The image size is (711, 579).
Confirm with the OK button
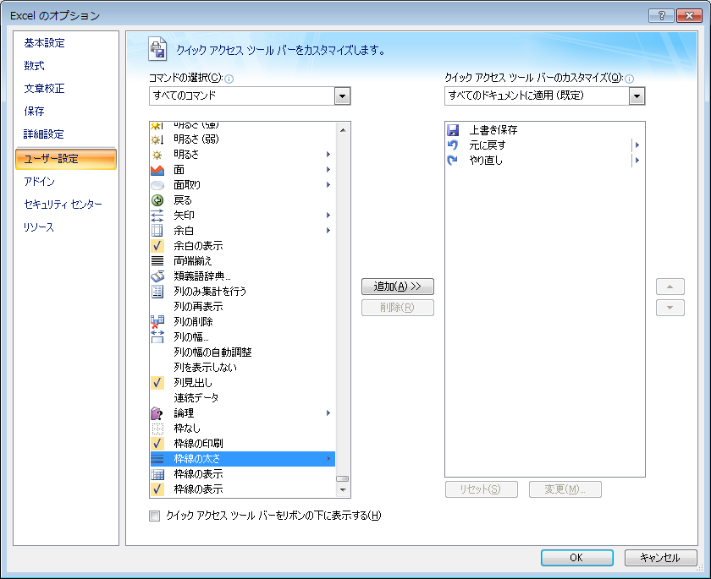pos(576,558)
